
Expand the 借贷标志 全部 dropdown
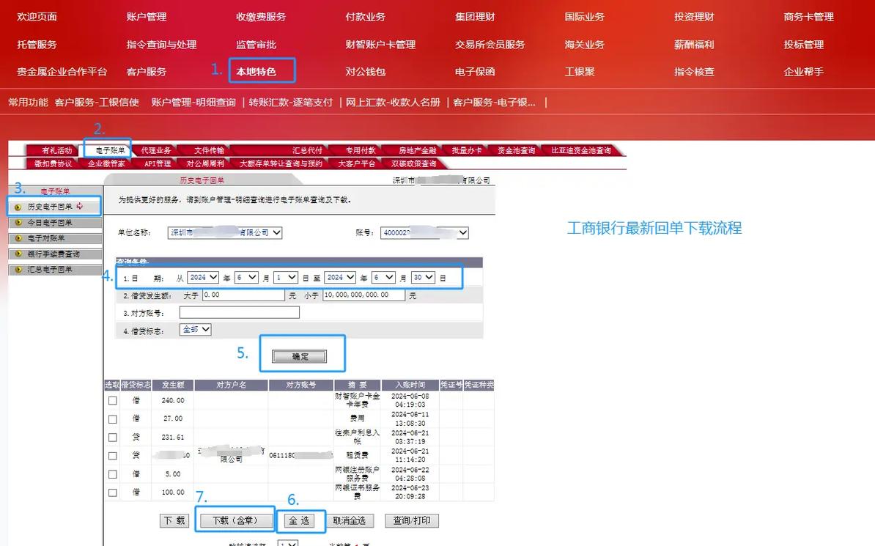(x=196, y=329)
